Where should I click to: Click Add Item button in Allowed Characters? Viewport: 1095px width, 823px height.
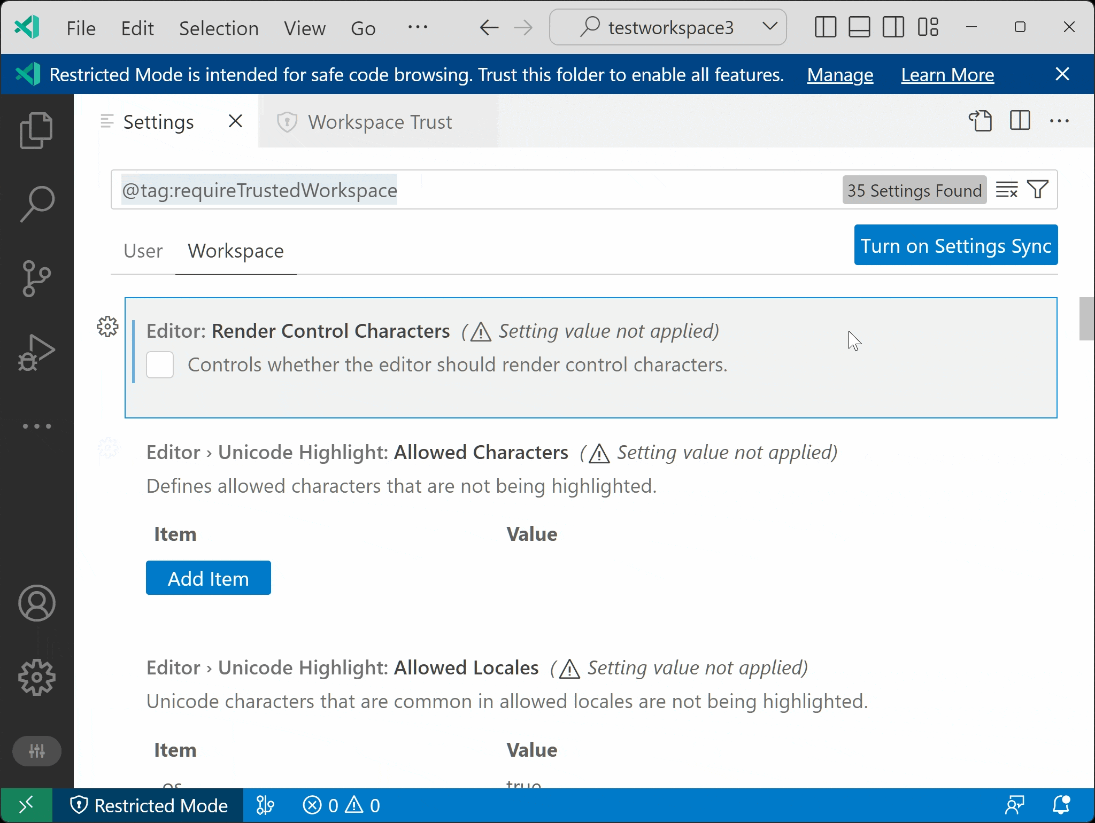[x=209, y=578]
